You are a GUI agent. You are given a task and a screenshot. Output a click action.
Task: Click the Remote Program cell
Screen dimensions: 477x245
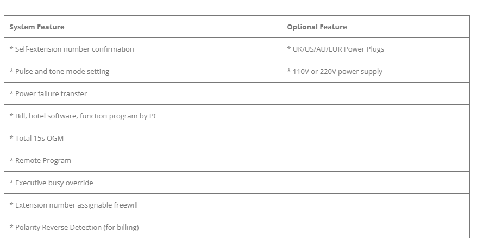[x=40, y=161]
